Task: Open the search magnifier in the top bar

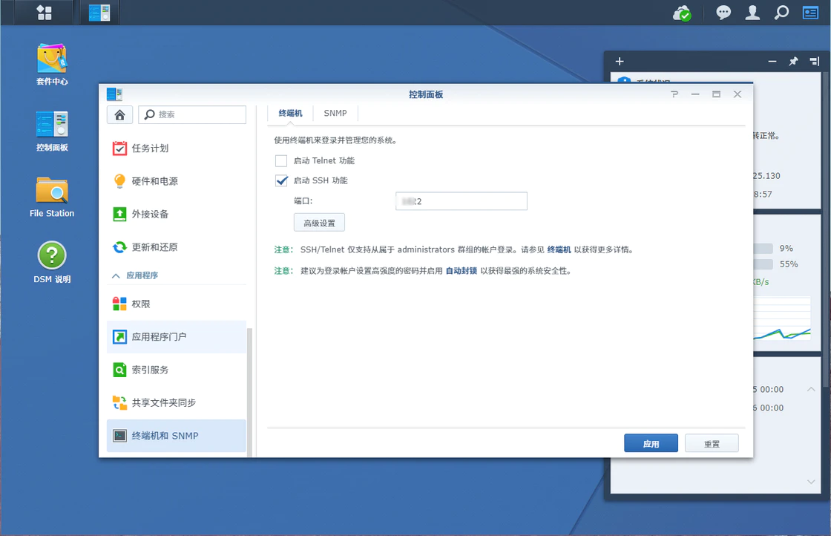Action: coord(781,13)
